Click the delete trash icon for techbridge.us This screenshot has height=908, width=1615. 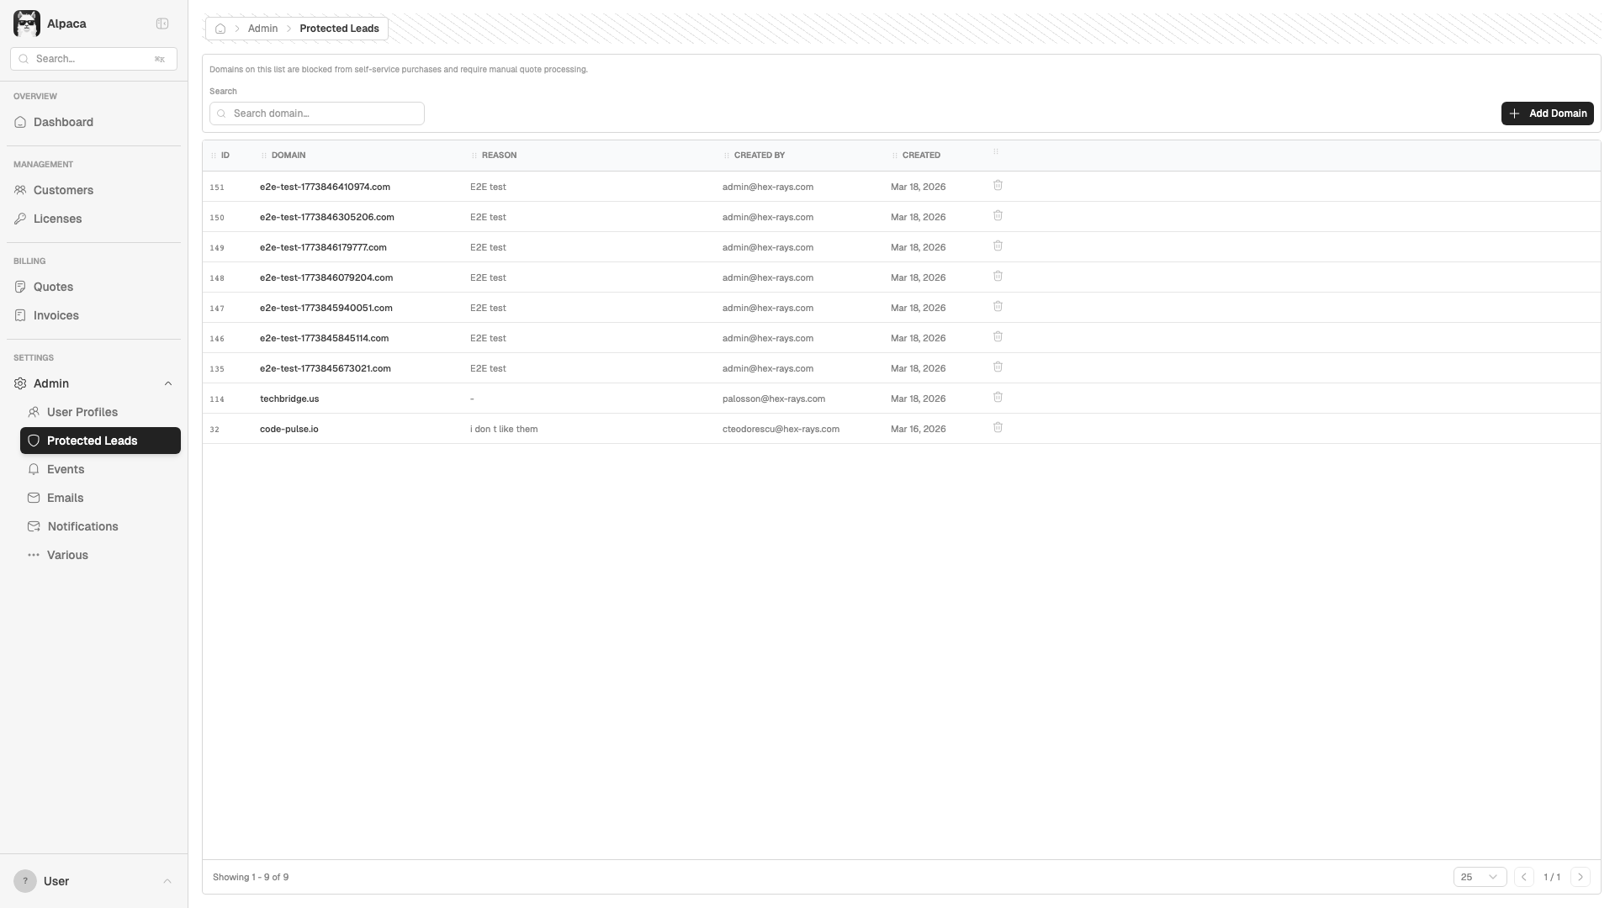pos(998,398)
